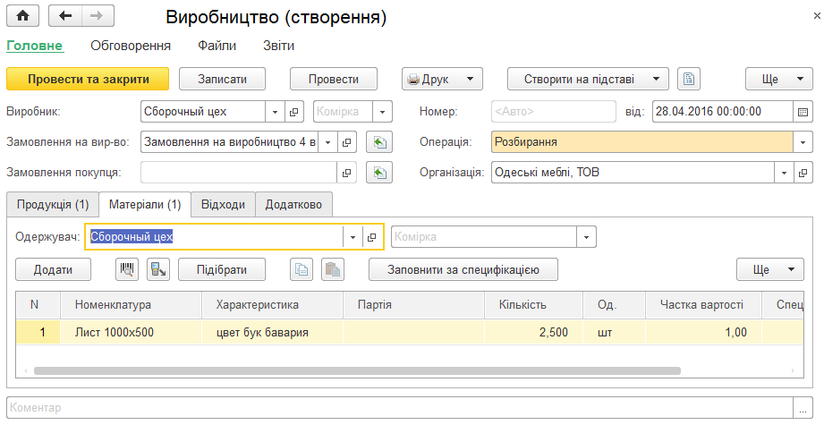Open the Замовлення покупця linked record

tap(346, 173)
